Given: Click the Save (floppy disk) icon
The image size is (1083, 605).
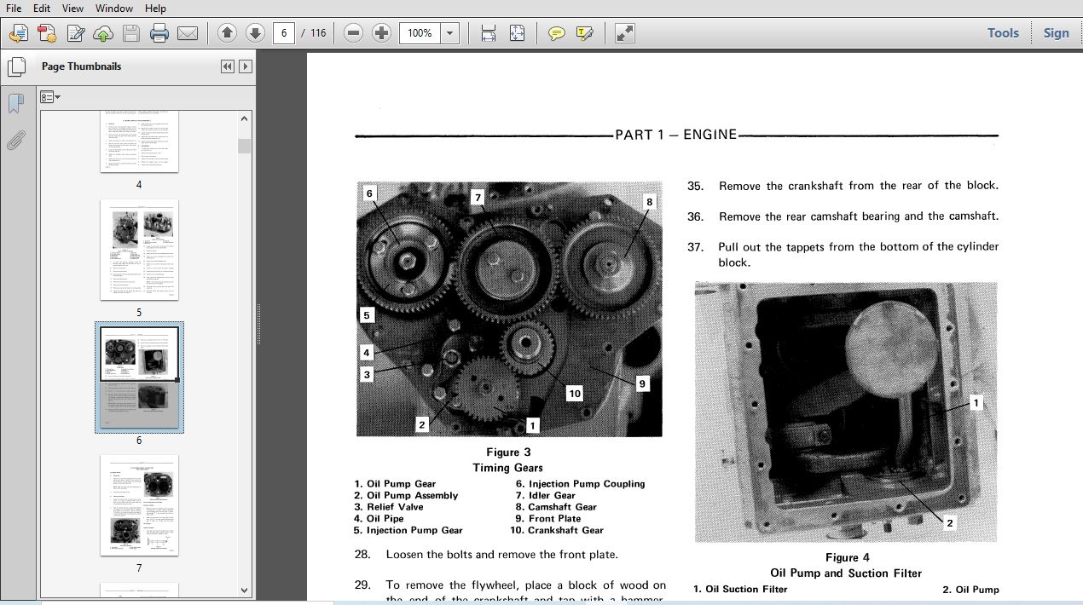Looking at the screenshot, I should 131,33.
